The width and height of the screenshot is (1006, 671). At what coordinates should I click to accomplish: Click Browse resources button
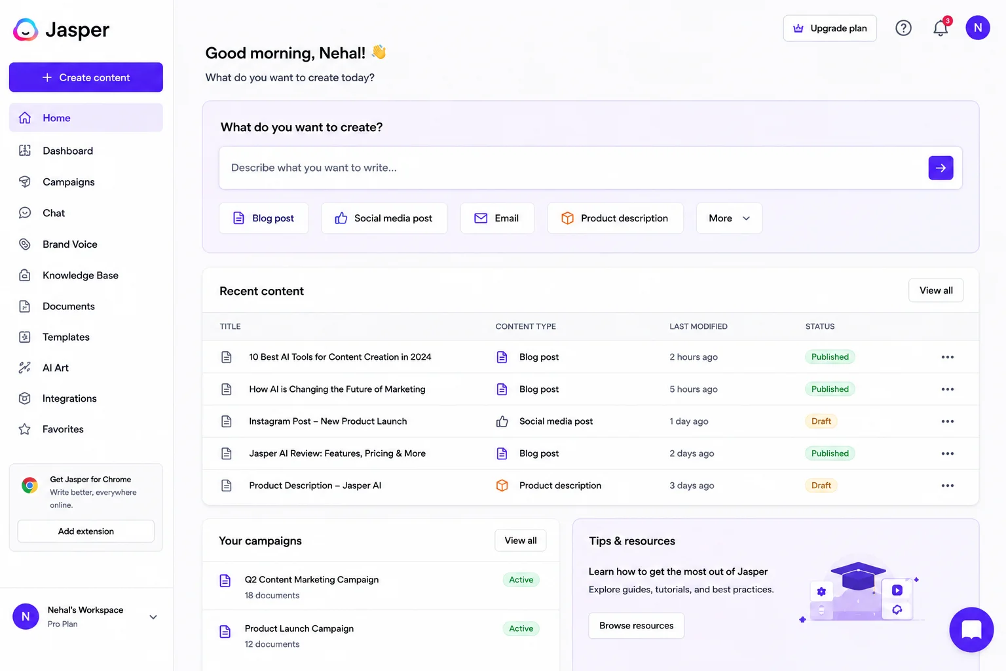[x=637, y=626]
